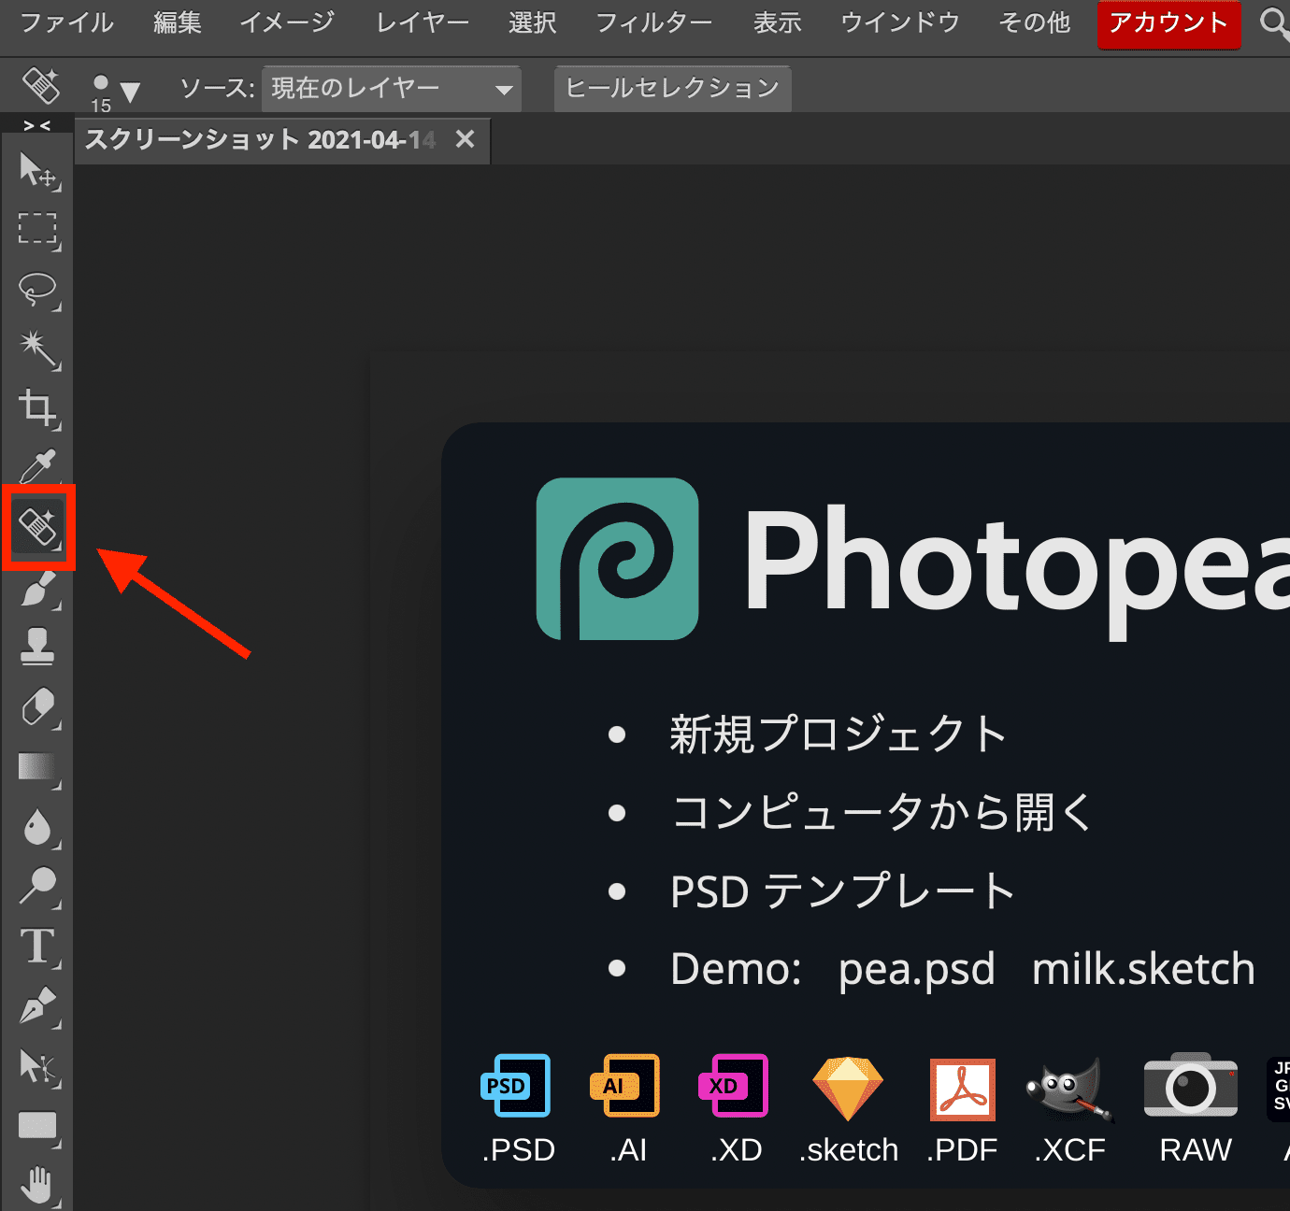Select the Magic Wand tool

point(37,348)
